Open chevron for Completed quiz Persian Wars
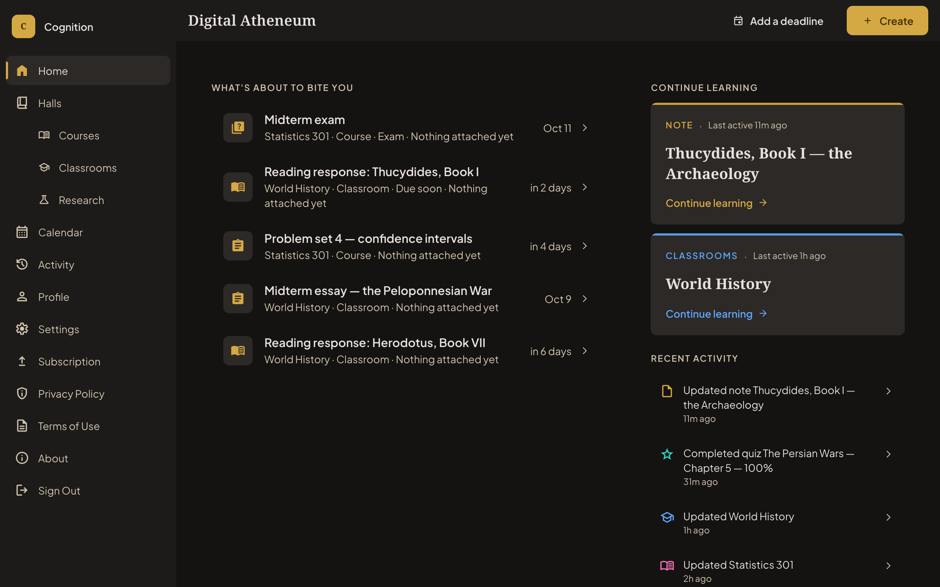940x587 pixels. (x=888, y=454)
